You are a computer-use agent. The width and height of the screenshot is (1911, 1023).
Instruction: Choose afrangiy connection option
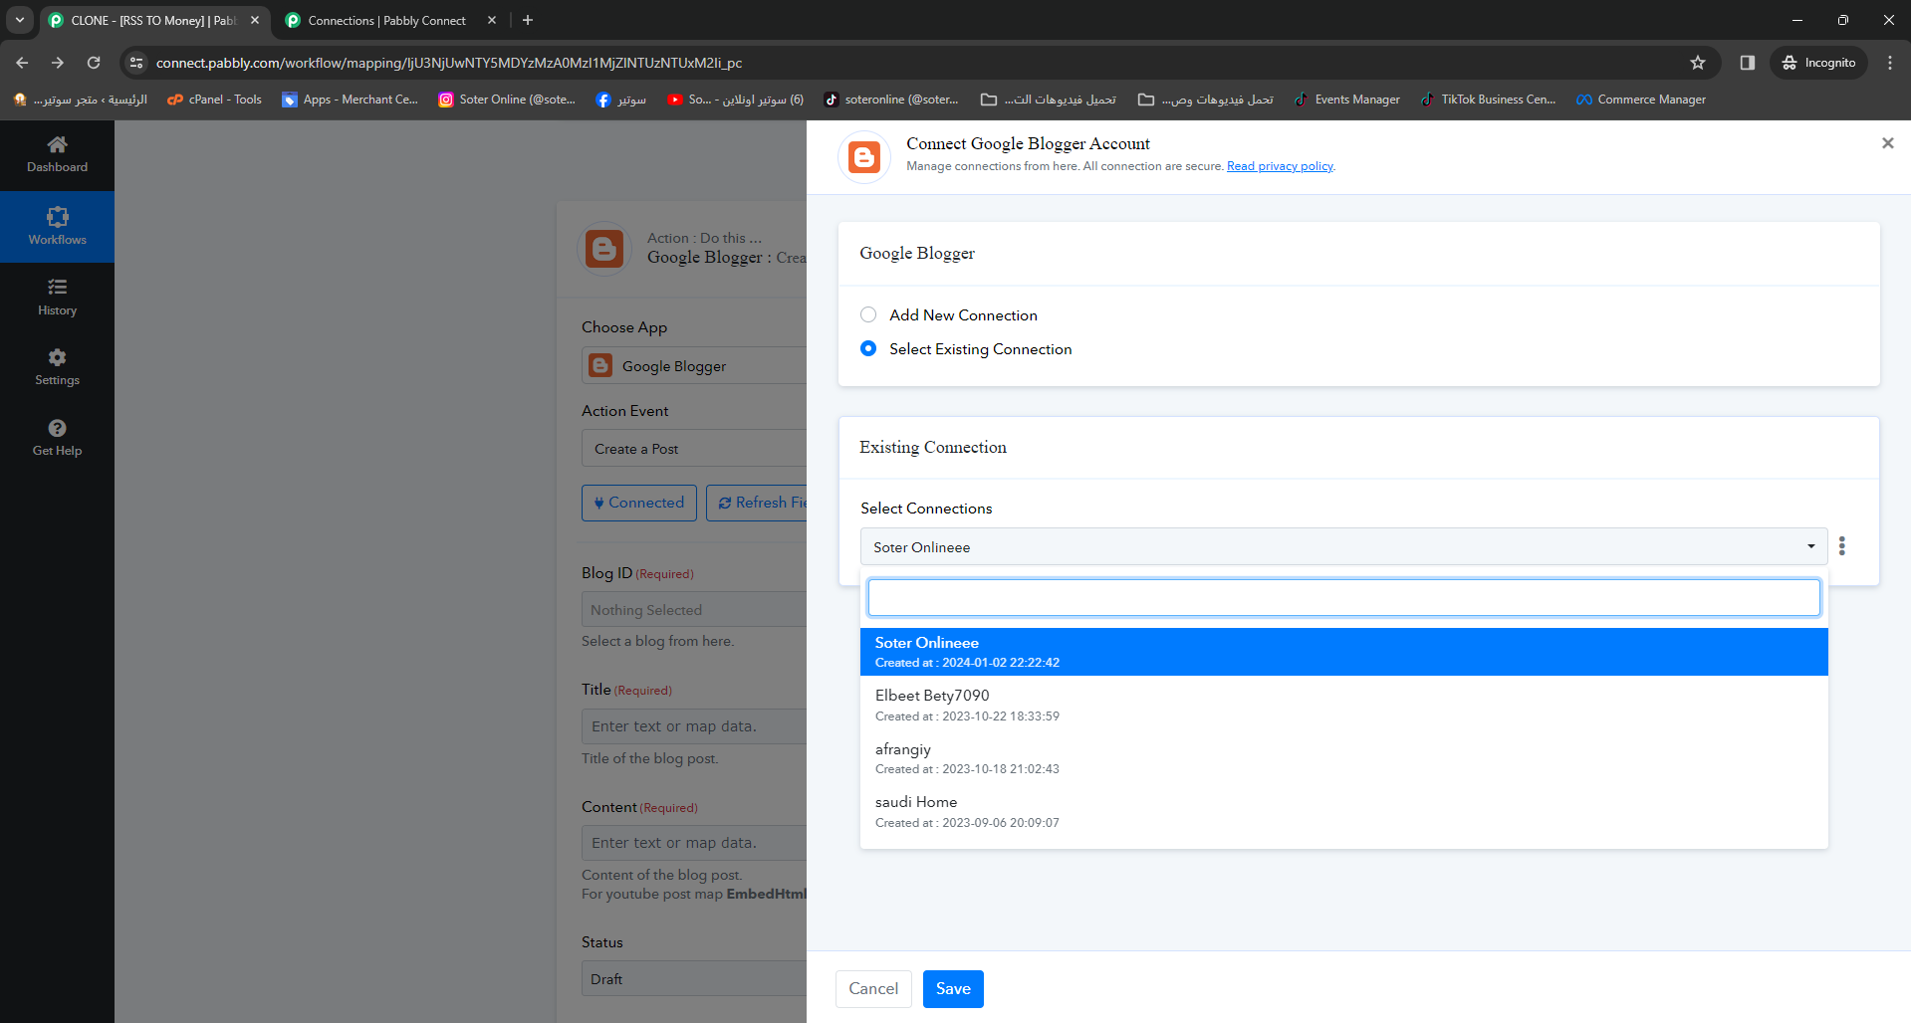(1344, 758)
